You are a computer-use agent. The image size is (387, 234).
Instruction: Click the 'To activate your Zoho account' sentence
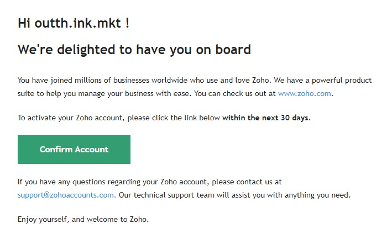[x=164, y=118]
